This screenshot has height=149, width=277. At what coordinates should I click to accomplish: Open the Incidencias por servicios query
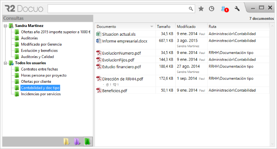[41, 94]
